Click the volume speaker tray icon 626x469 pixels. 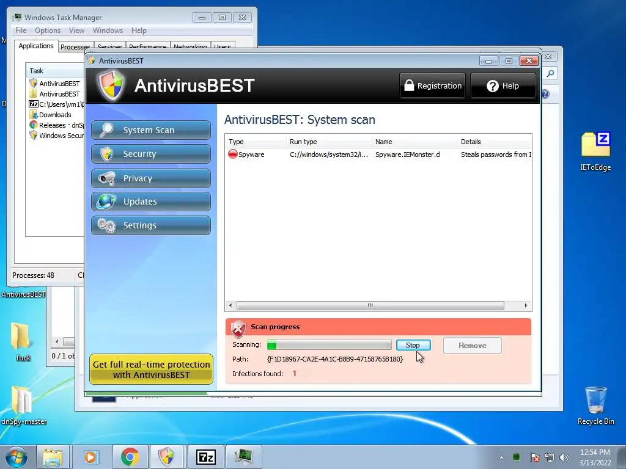pyautogui.click(x=564, y=457)
